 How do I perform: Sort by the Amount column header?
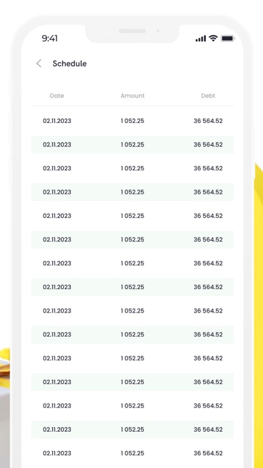point(133,95)
